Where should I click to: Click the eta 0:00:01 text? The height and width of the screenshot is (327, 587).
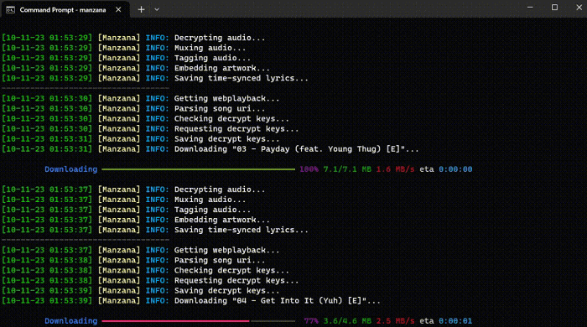pos(446,321)
